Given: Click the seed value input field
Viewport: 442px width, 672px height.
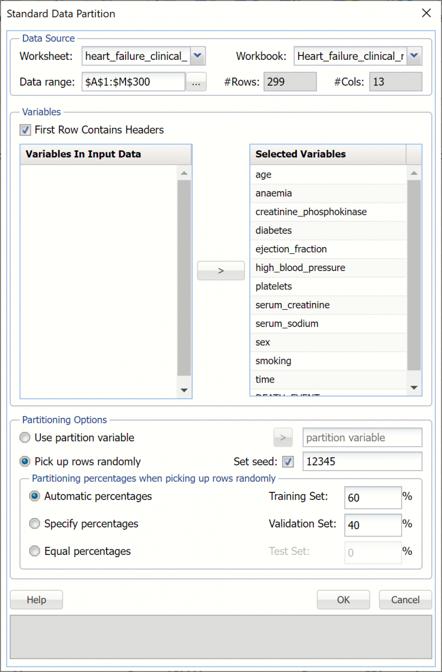Looking at the screenshot, I should click(x=362, y=462).
